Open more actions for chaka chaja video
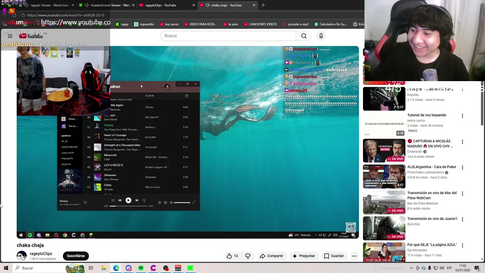This screenshot has height=273, width=485. click(354, 256)
